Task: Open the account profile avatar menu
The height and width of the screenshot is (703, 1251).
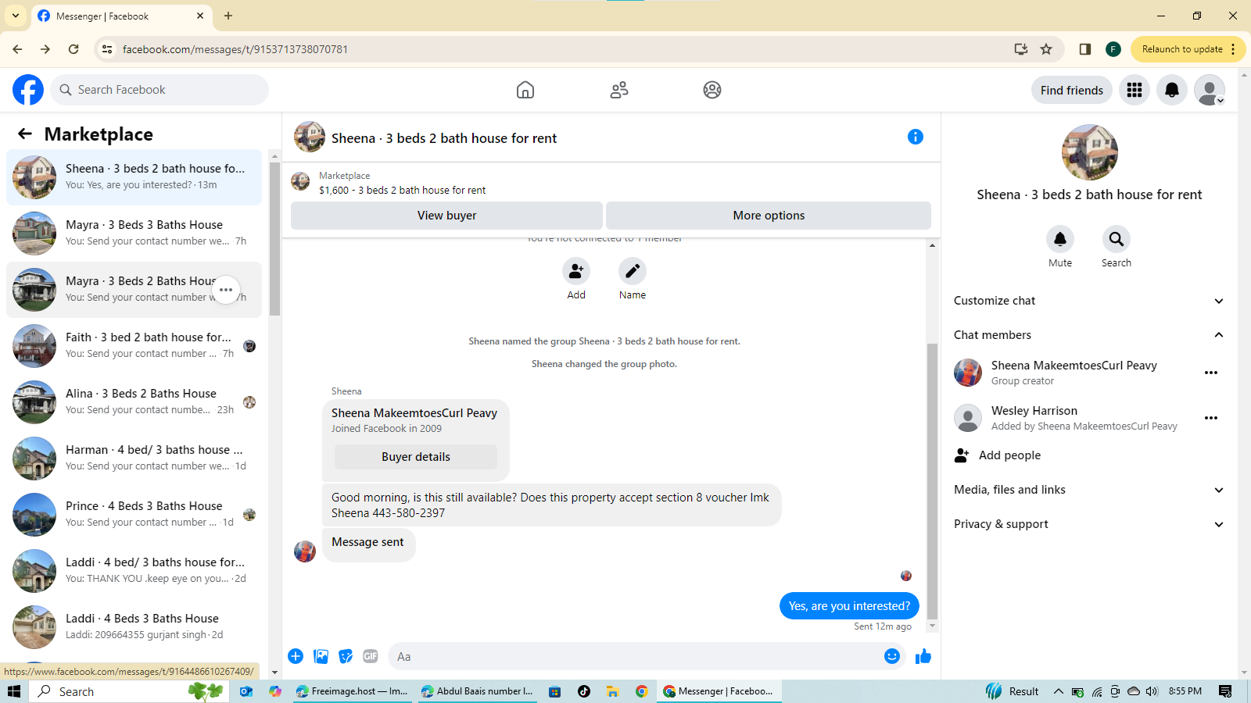Action: (1210, 90)
